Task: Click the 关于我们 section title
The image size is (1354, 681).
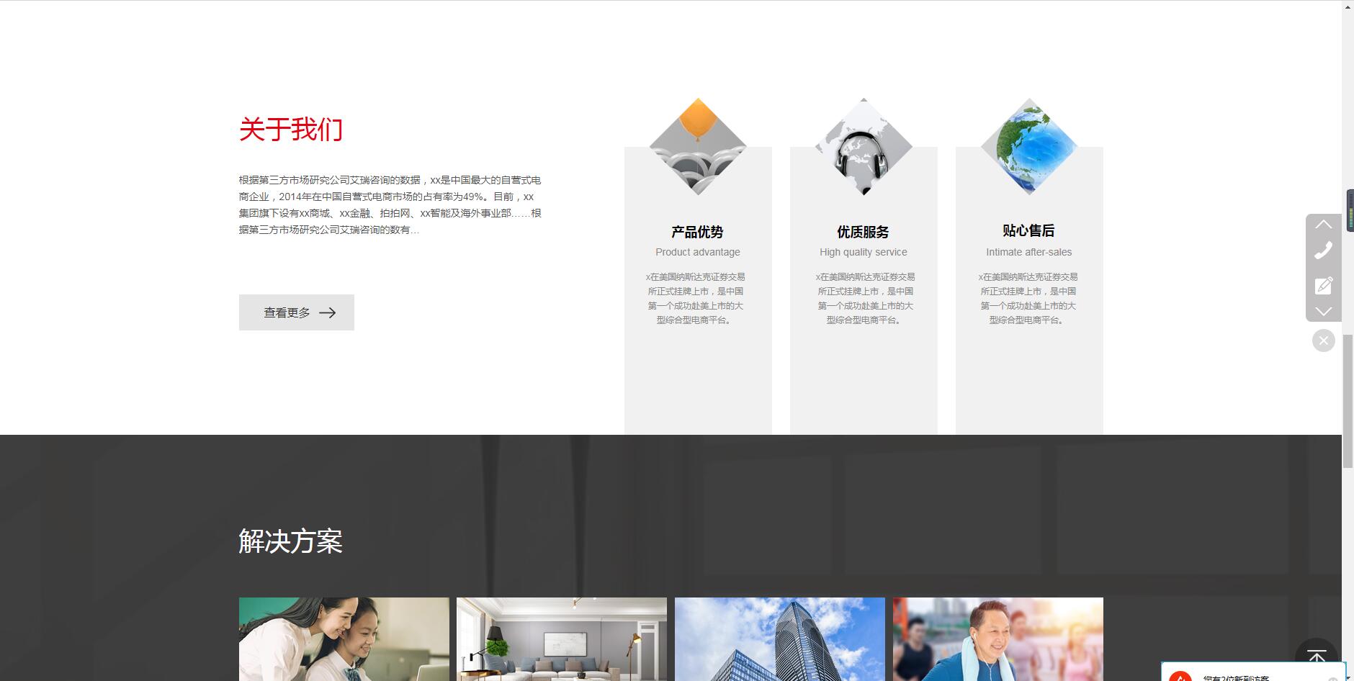Action: point(290,130)
